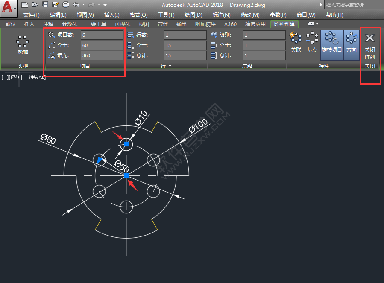Switch to the 注释 Annotate ribbon tab
Image resolution: width=384 pixels, height=283 pixels.
(48, 24)
